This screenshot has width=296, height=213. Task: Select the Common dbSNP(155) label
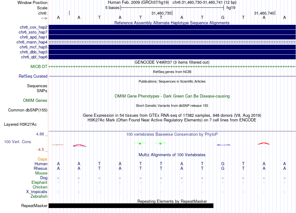[x=28, y=110]
